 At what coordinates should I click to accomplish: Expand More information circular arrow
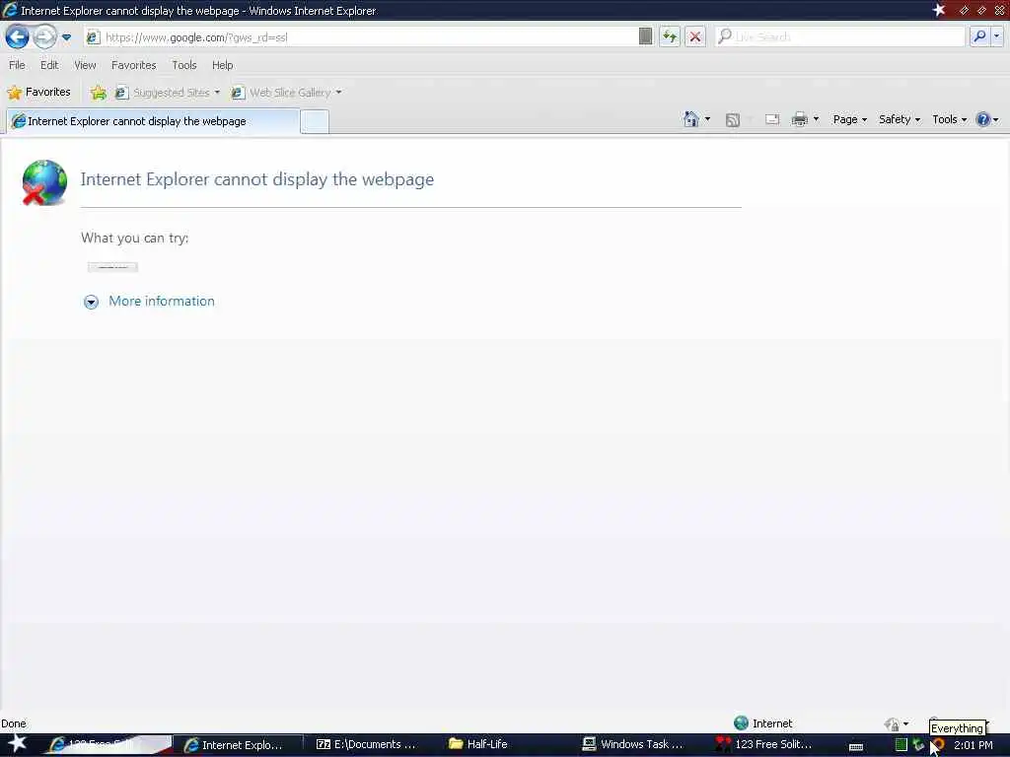91,302
